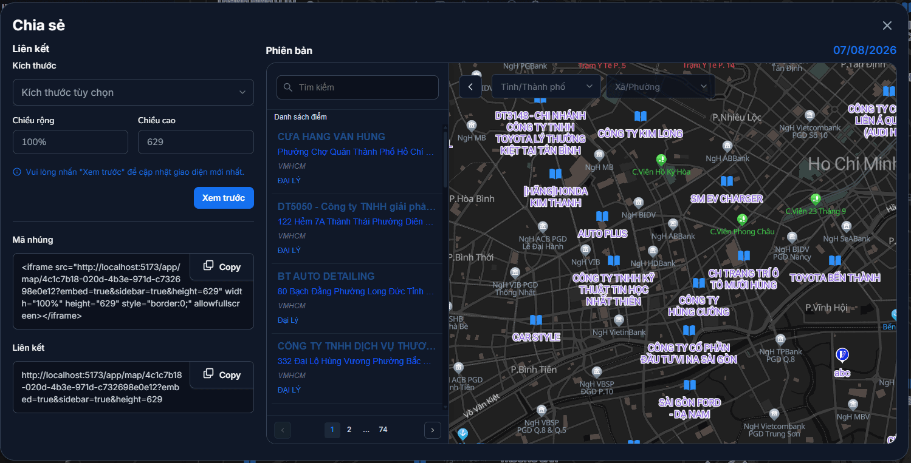Image resolution: width=911 pixels, height=463 pixels.
Task: Copy the Liên kết URL
Action: click(222, 375)
